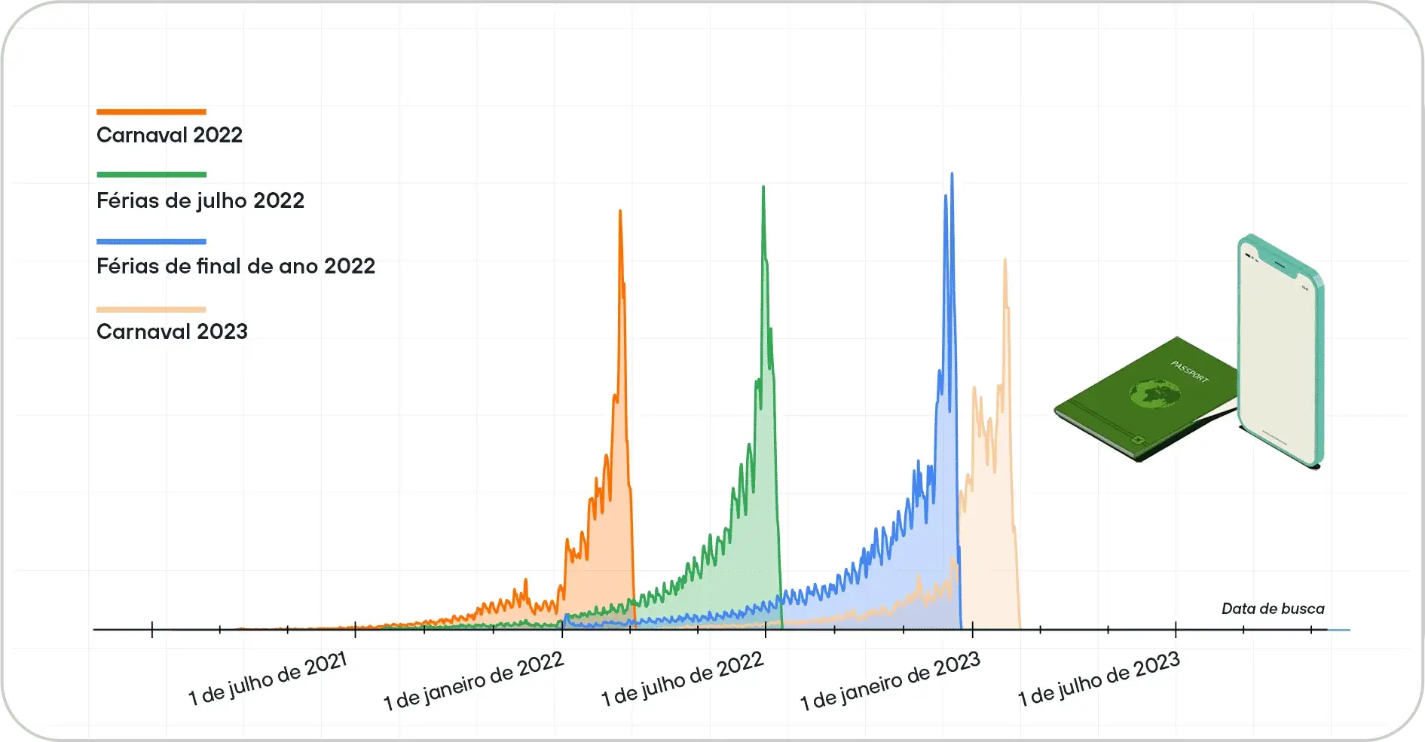Click the blue Férias de final de ano line
This screenshot has height=742, width=1425.
151,242
